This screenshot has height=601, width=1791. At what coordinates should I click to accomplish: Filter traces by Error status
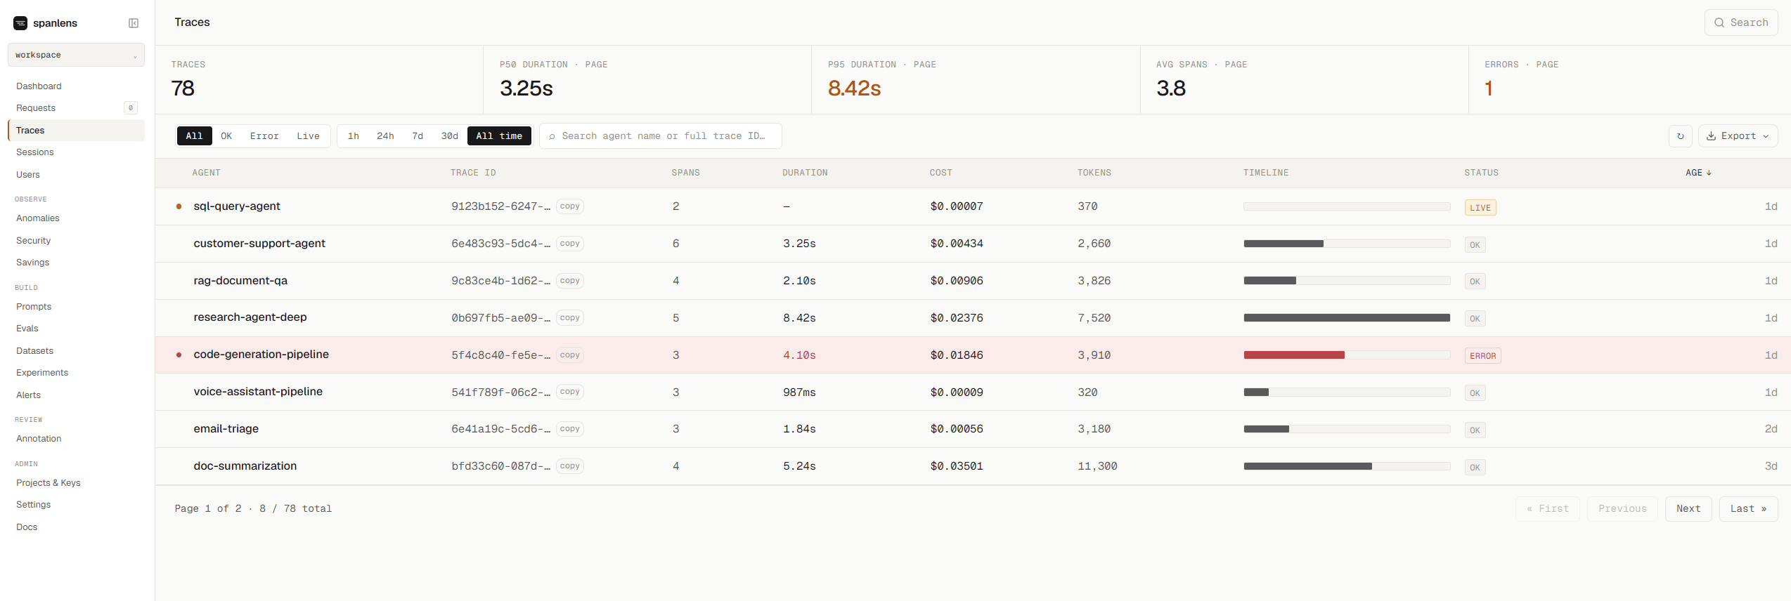(x=264, y=136)
